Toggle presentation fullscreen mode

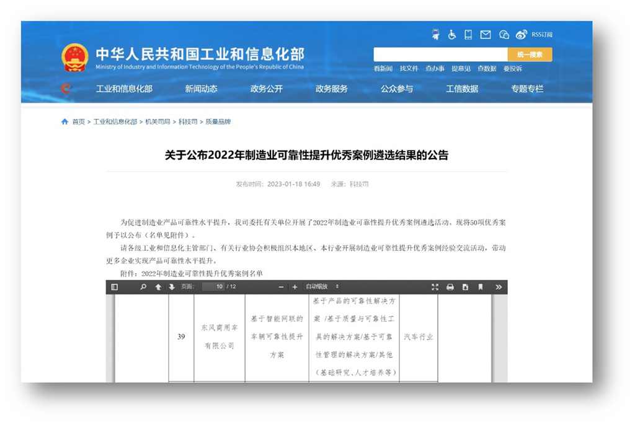(x=435, y=287)
